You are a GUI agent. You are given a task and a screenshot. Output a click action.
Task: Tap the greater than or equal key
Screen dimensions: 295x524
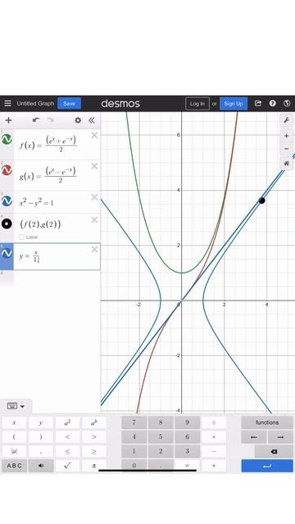click(x=94, y=451)
